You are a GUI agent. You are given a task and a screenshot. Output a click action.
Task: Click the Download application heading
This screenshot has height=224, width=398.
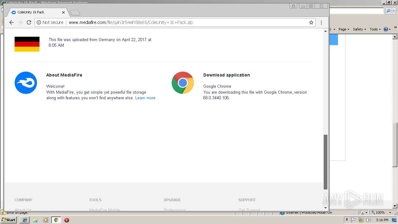pos(227,75)
